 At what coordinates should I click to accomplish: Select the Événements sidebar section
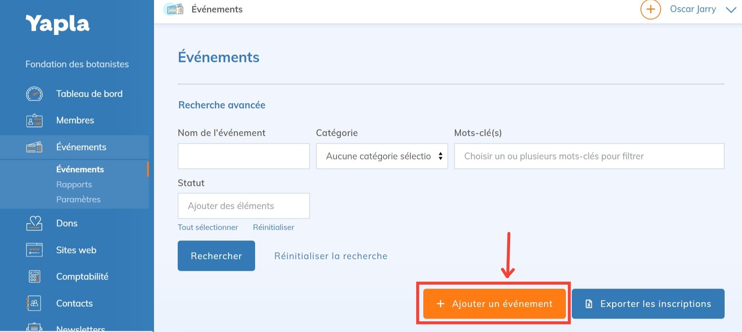81,147
